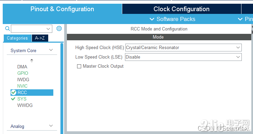Screen dimensions: 253x134
Task: Click the sort arrows above DMA
Action: point(32,61)
